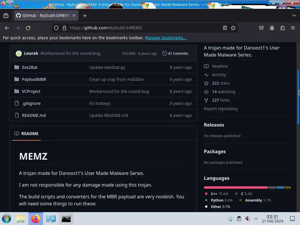This screenshot has height=225, width=300.
Task: Open terminal window from taskbar
Action: [66, 219]
